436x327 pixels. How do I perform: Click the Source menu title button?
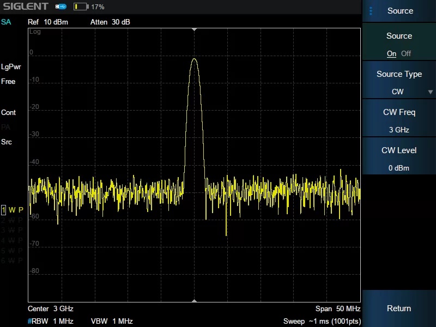point(399,11)
